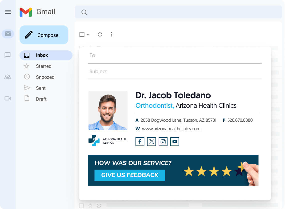Click into the Subject field
This screenshot has width=285, height=209.
pos(175,72)
